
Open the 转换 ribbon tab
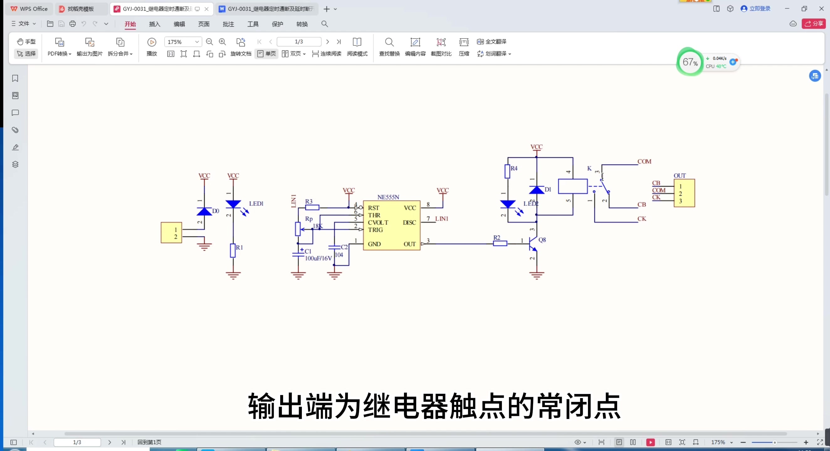coord(302,24)
